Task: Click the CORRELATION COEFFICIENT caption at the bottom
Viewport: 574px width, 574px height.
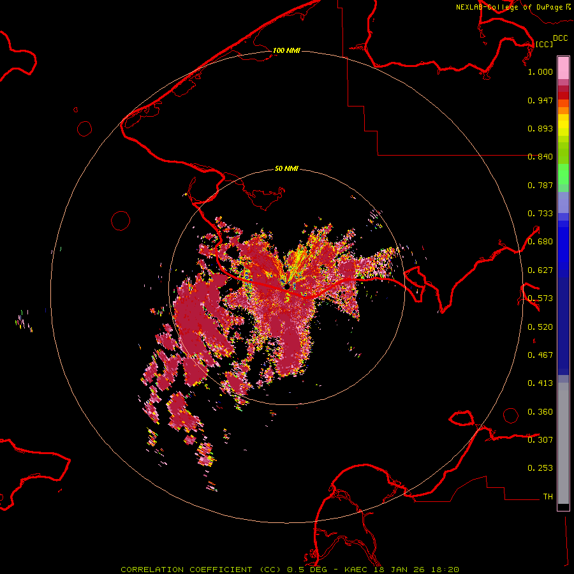Action: tap(290, 570)
